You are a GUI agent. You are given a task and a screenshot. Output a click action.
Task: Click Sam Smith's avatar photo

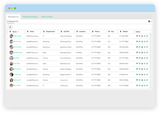click(x=11, y=85)
